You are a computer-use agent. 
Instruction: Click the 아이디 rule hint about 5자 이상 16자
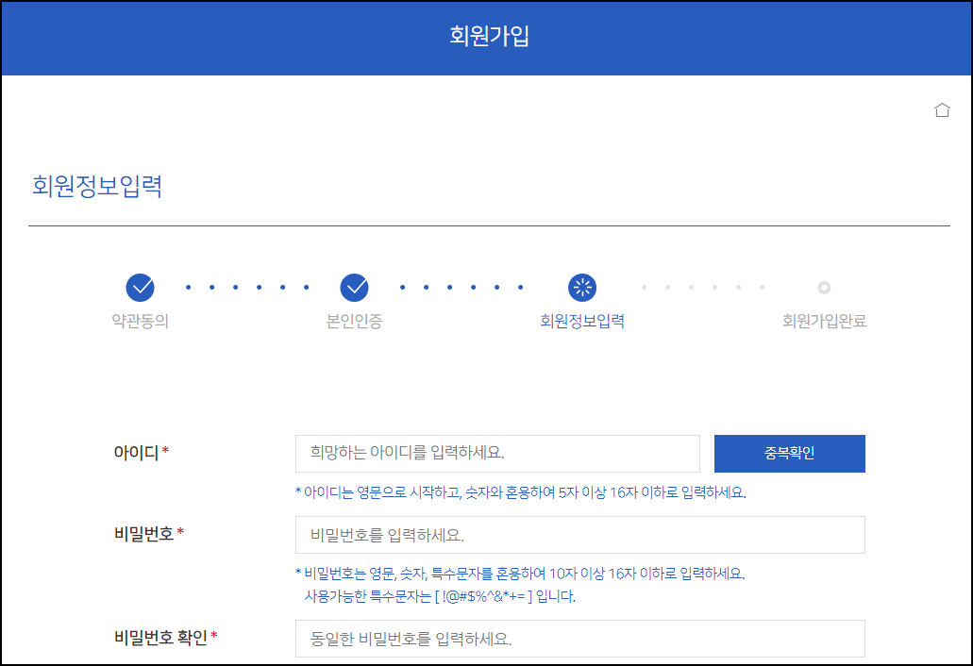pos(521,492)
